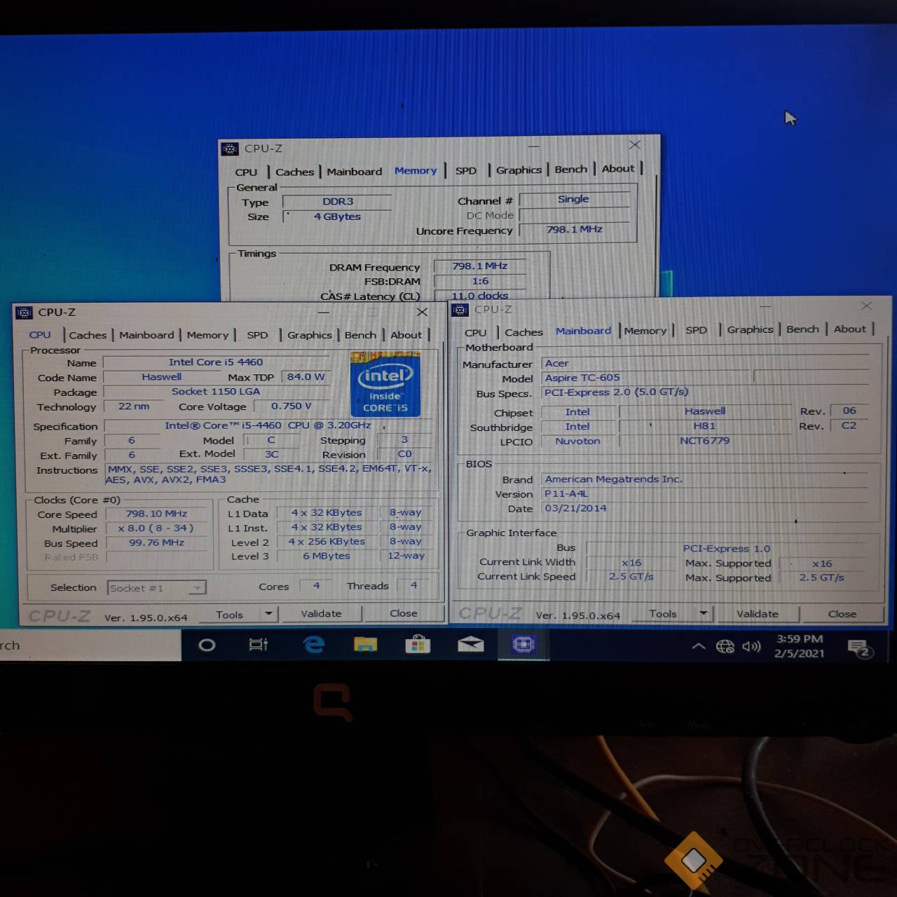Open the Socket #1 selection dropdown
This screenshot has height=897, width=897.
tap(157, 588)
